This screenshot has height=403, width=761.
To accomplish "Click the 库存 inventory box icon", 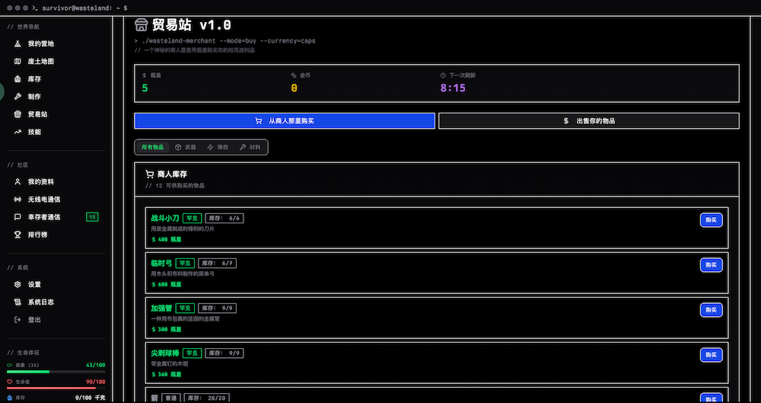I will pos(18,79).
